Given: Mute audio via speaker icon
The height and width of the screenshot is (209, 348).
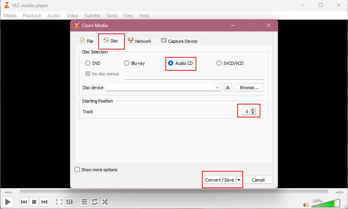Looking at the screenshot, I should pyautogui.click(x=306, y=205).
